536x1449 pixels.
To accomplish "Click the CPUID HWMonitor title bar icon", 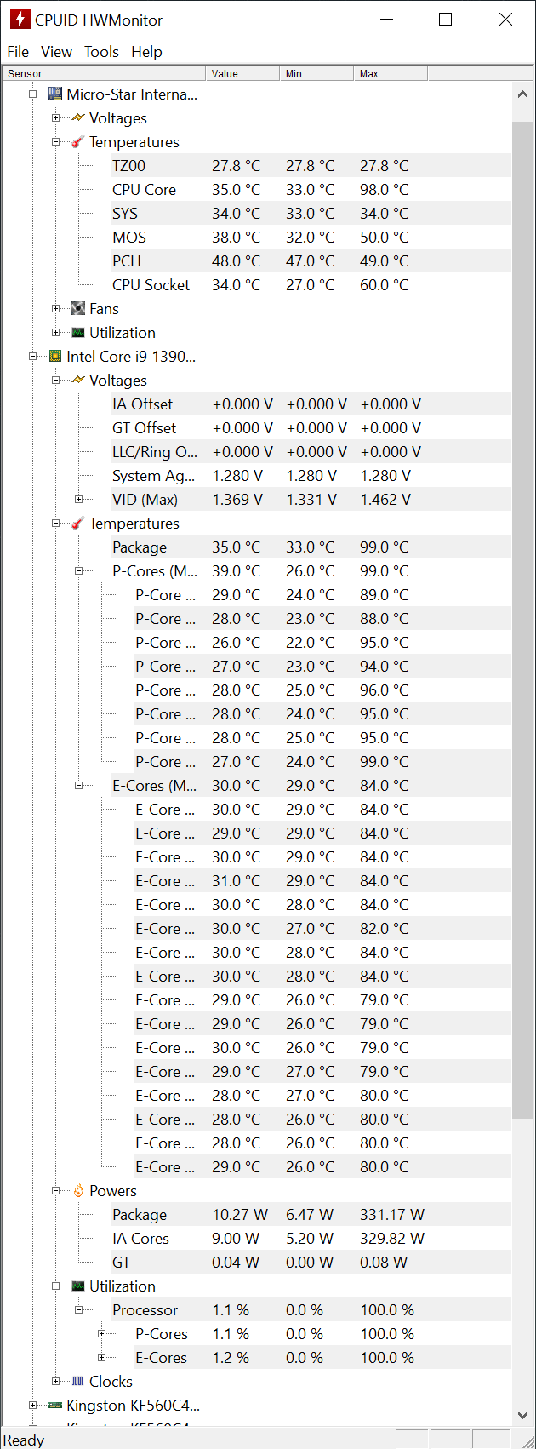I will [20, 19].
